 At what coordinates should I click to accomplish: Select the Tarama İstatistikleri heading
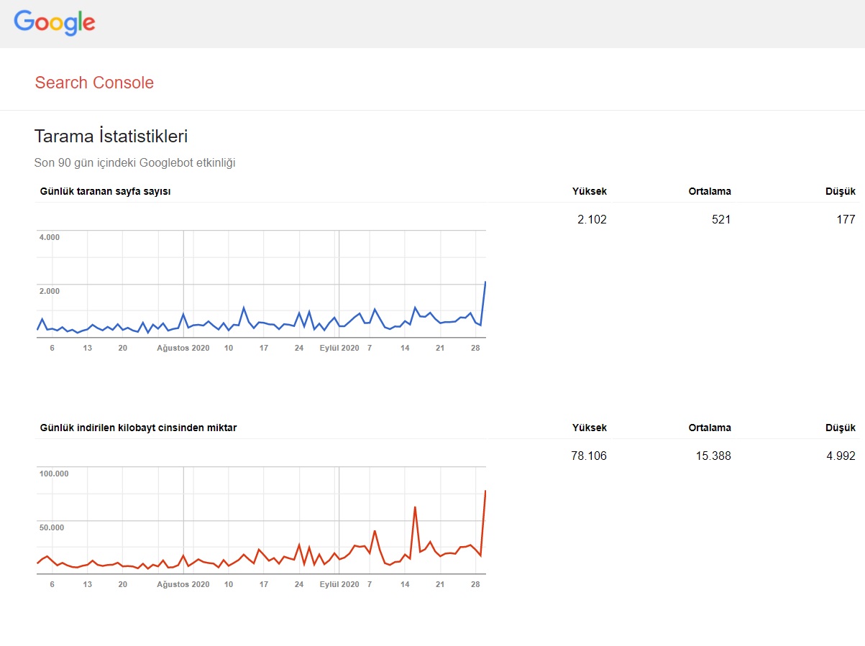pos(111,136)
